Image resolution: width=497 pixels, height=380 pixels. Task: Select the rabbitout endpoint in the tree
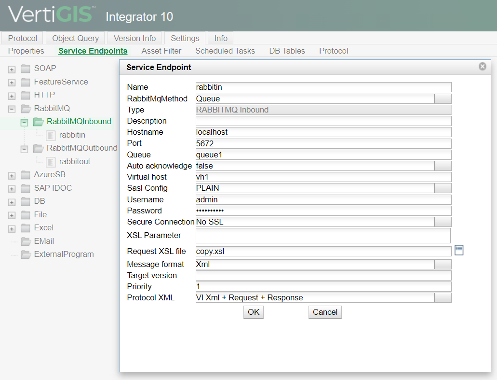pyautogui.click(x=75, y=162)
